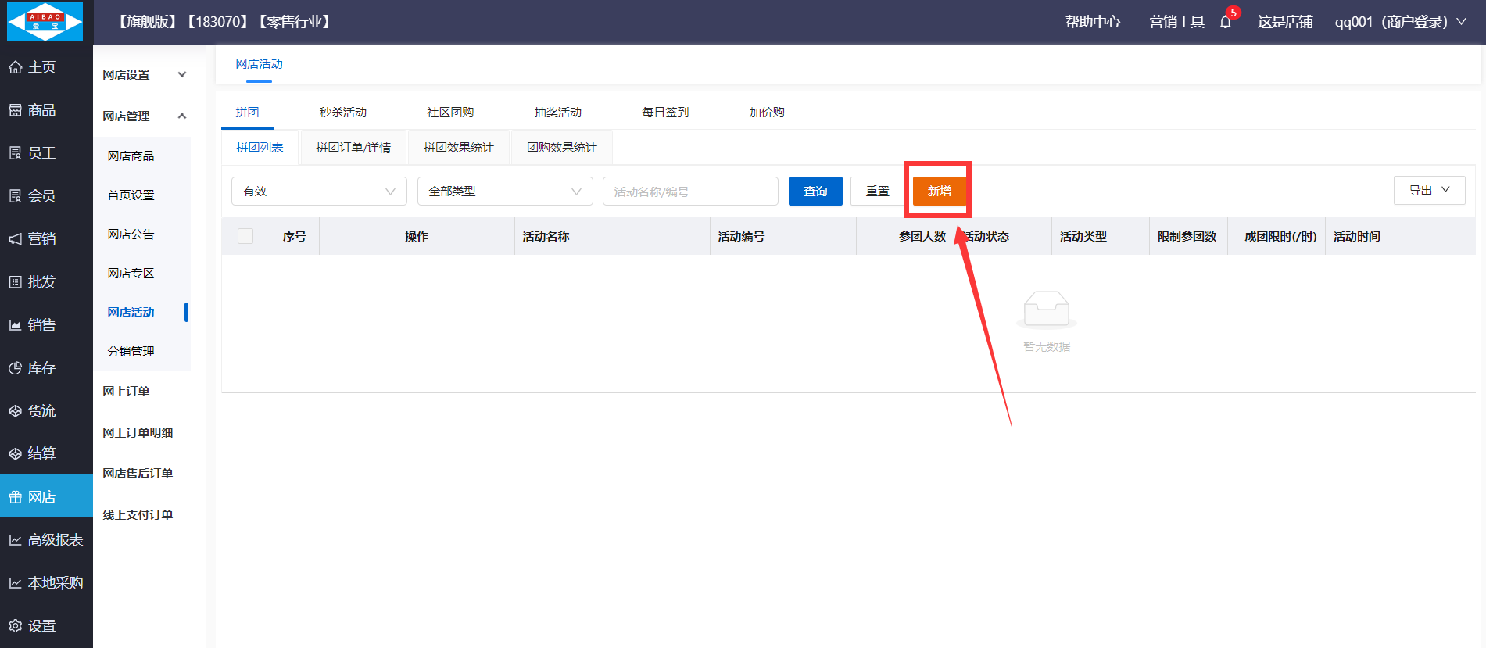Switch to the 拼团订单/详情 tab

(353, 148)
